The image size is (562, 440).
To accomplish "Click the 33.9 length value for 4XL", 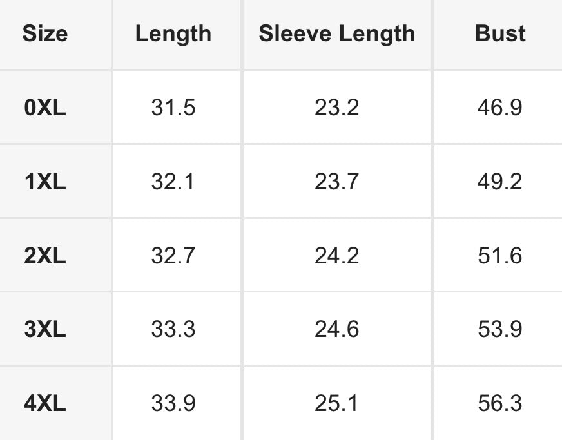I will [173, 403].
